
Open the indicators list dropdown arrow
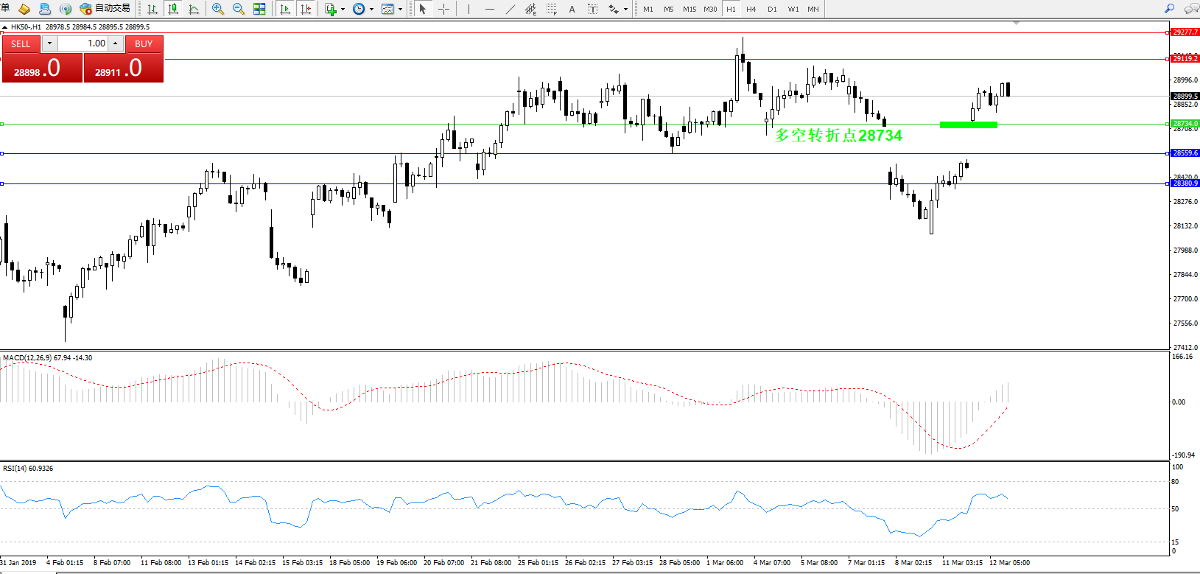(x=343, y=10)
